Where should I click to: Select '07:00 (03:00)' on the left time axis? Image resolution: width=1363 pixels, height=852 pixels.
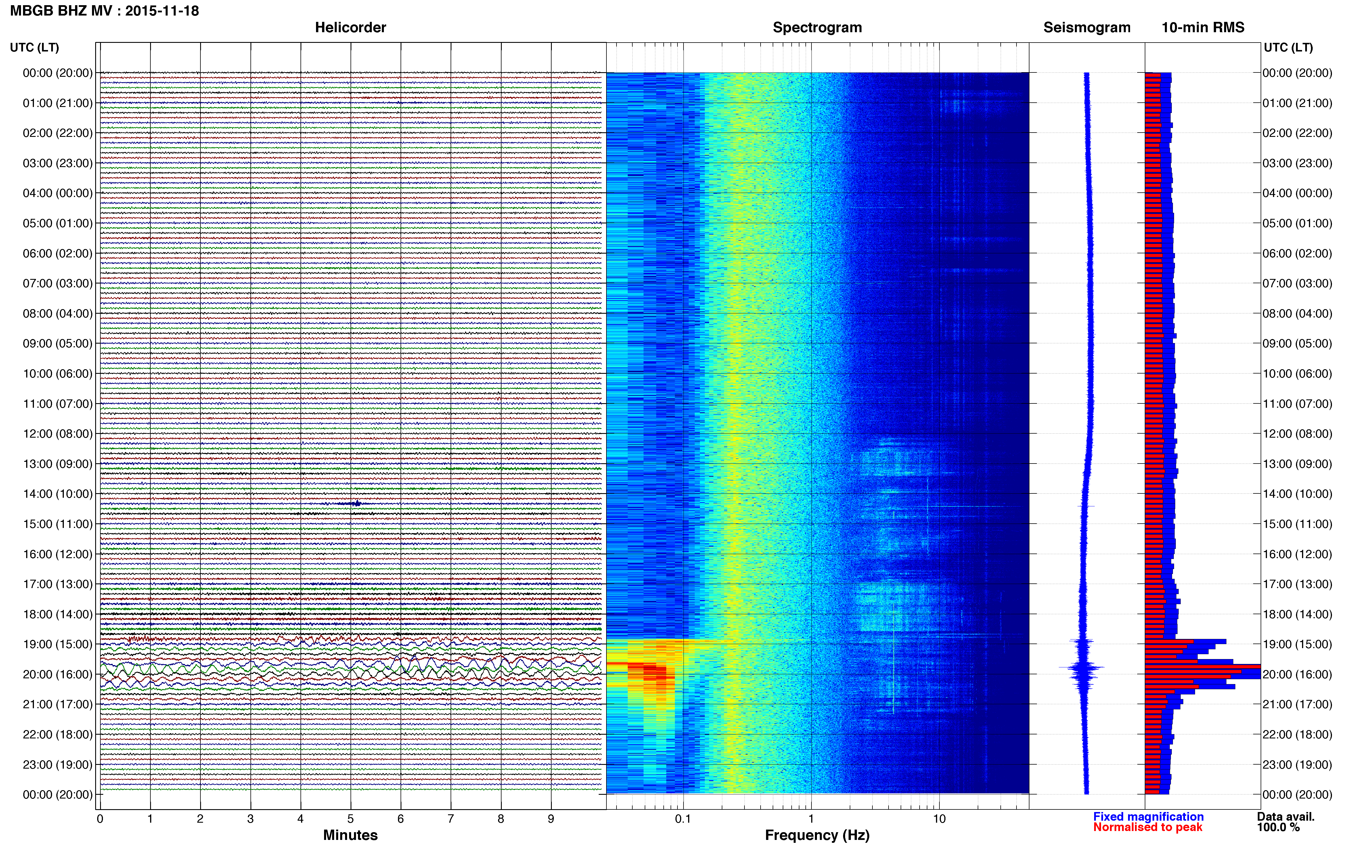coord(58,284)
